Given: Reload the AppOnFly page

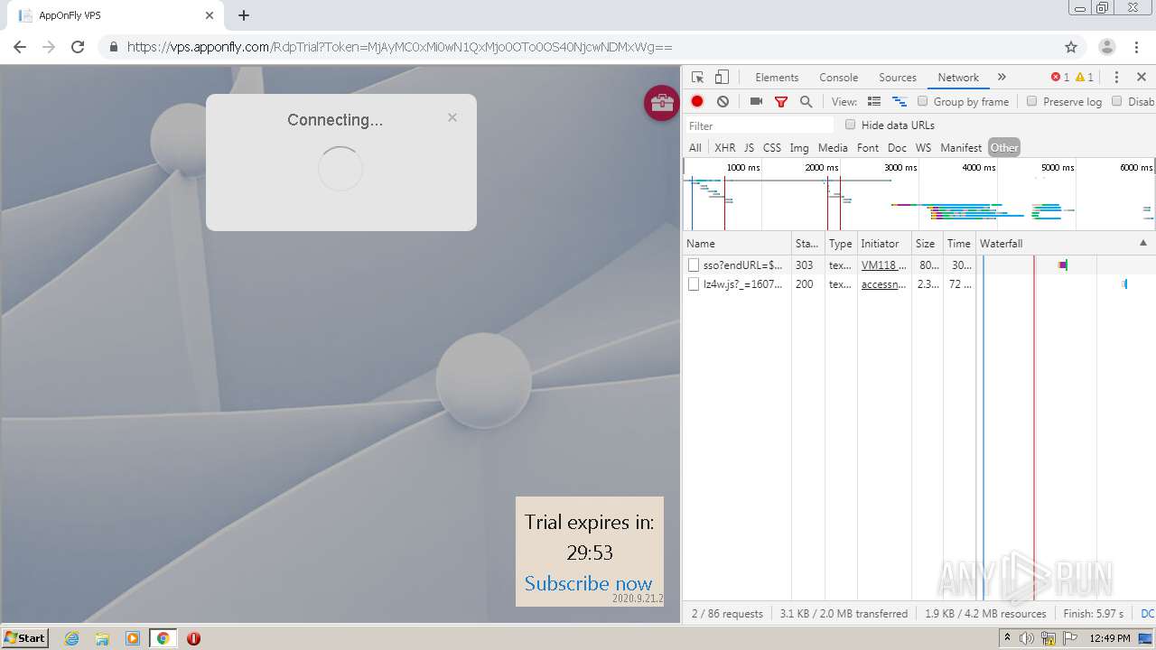Looking at the screenshot, I should (78, 47).
